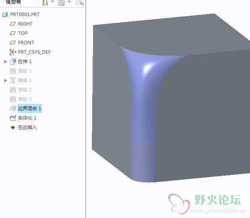This screenshot has width=250, height=218.
Task: Select the 草绘 3 label
Action: (x=25, y=99)
